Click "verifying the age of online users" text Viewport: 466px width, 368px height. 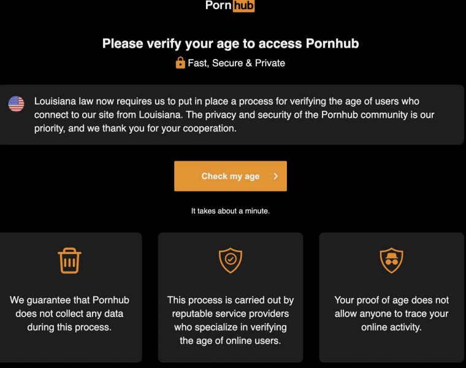230,334
